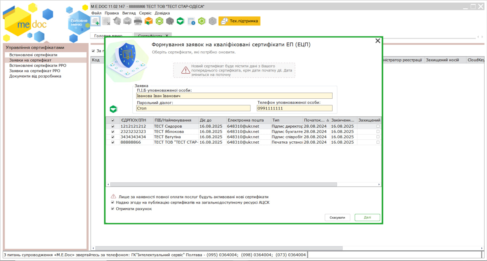Viewport: 487px width, 261px height.
Task: Click the Електронна пошта column header
Action: [x=248, y=120]
